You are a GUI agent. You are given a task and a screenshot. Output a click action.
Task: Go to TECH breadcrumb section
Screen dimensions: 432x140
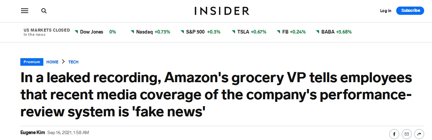point(73,62)
